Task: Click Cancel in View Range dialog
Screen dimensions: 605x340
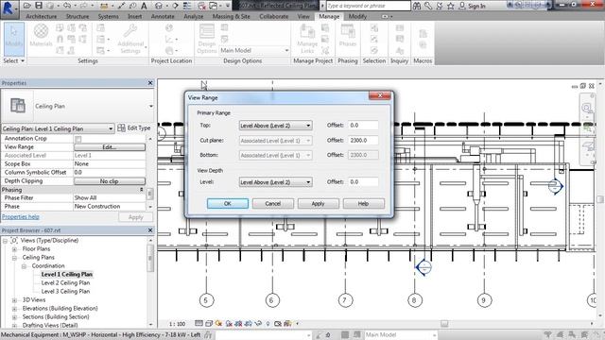Action: (273, 204)
